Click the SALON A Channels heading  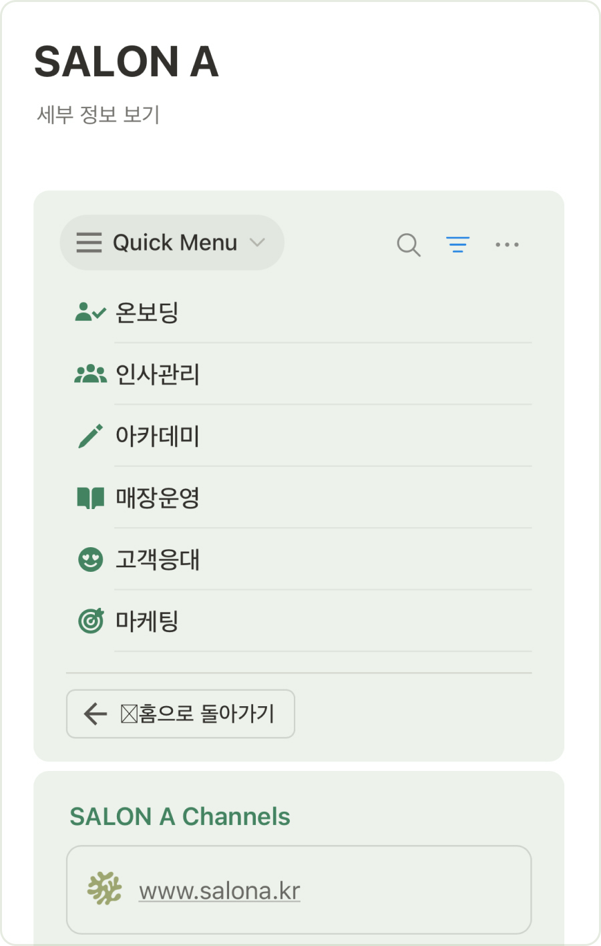pos(180,816)
